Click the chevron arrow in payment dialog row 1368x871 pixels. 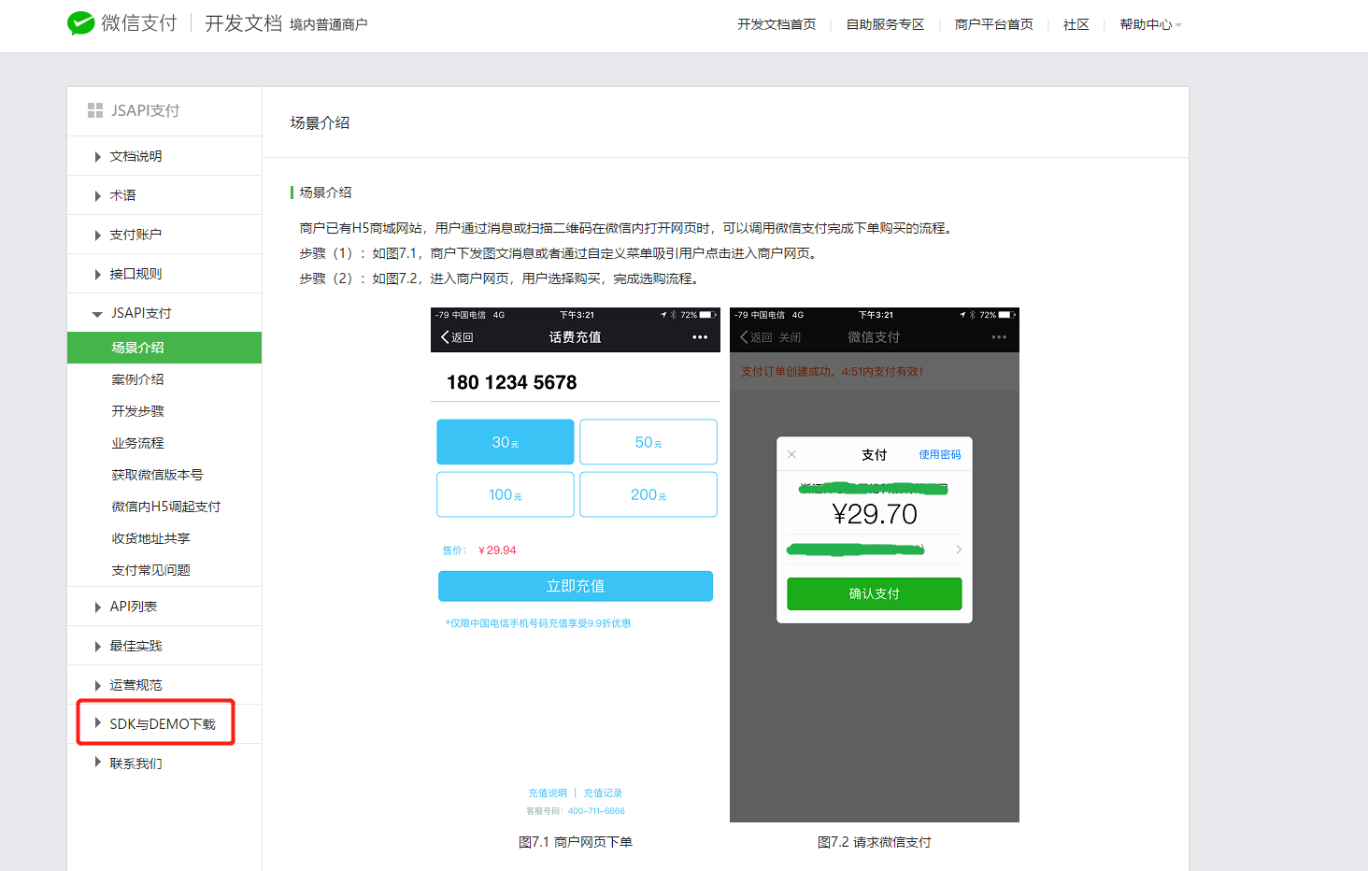click(959, 550)
